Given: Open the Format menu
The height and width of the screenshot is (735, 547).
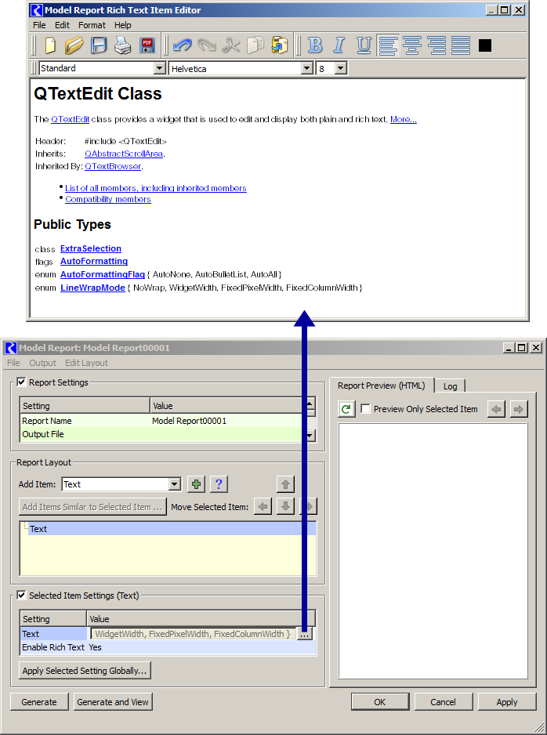Looking at the screenshot, I should click(x=92, y=25).
